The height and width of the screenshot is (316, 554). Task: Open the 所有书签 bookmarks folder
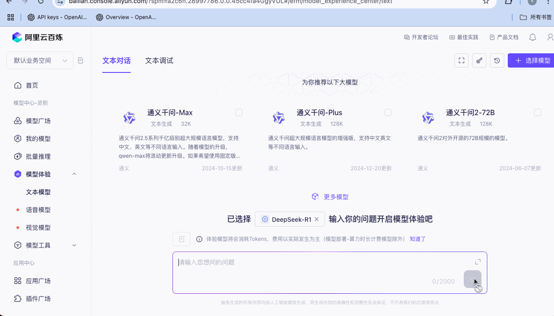pos(536,17)
